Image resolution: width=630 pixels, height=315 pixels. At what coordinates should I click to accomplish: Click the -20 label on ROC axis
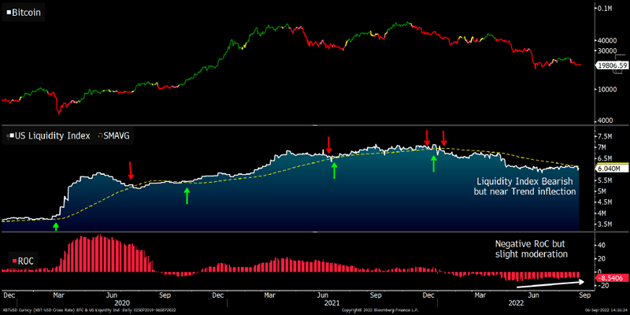[x=604, y=285]
